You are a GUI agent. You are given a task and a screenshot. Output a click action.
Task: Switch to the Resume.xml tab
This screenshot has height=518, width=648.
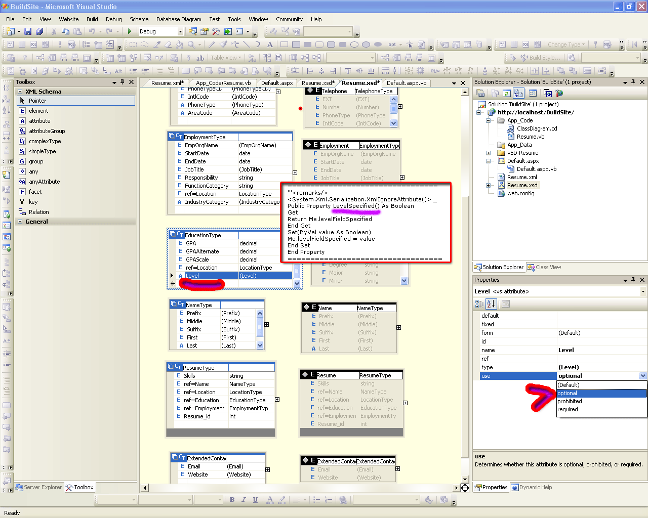click(167, 83)
